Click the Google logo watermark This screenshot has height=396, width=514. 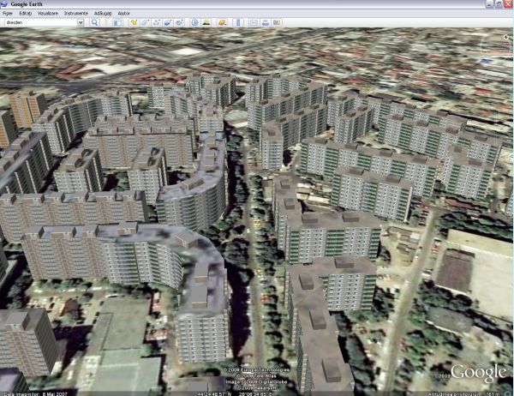tap(478, 372)
